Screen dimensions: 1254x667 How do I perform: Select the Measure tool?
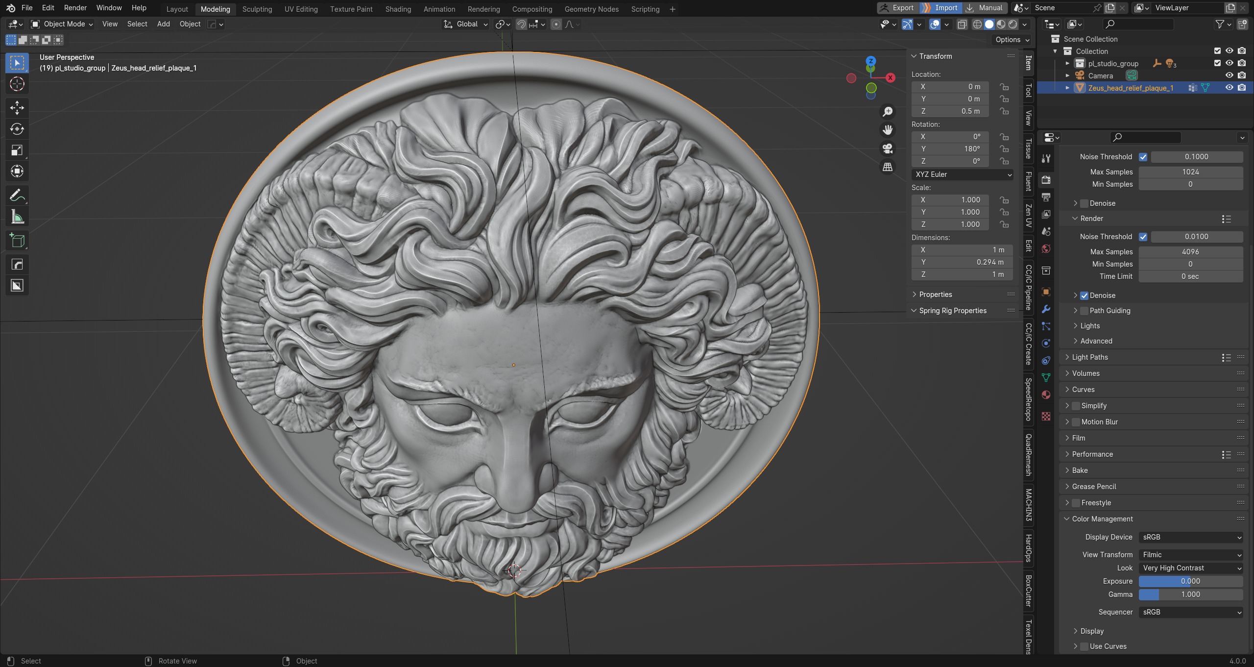(x=17, y=217)
